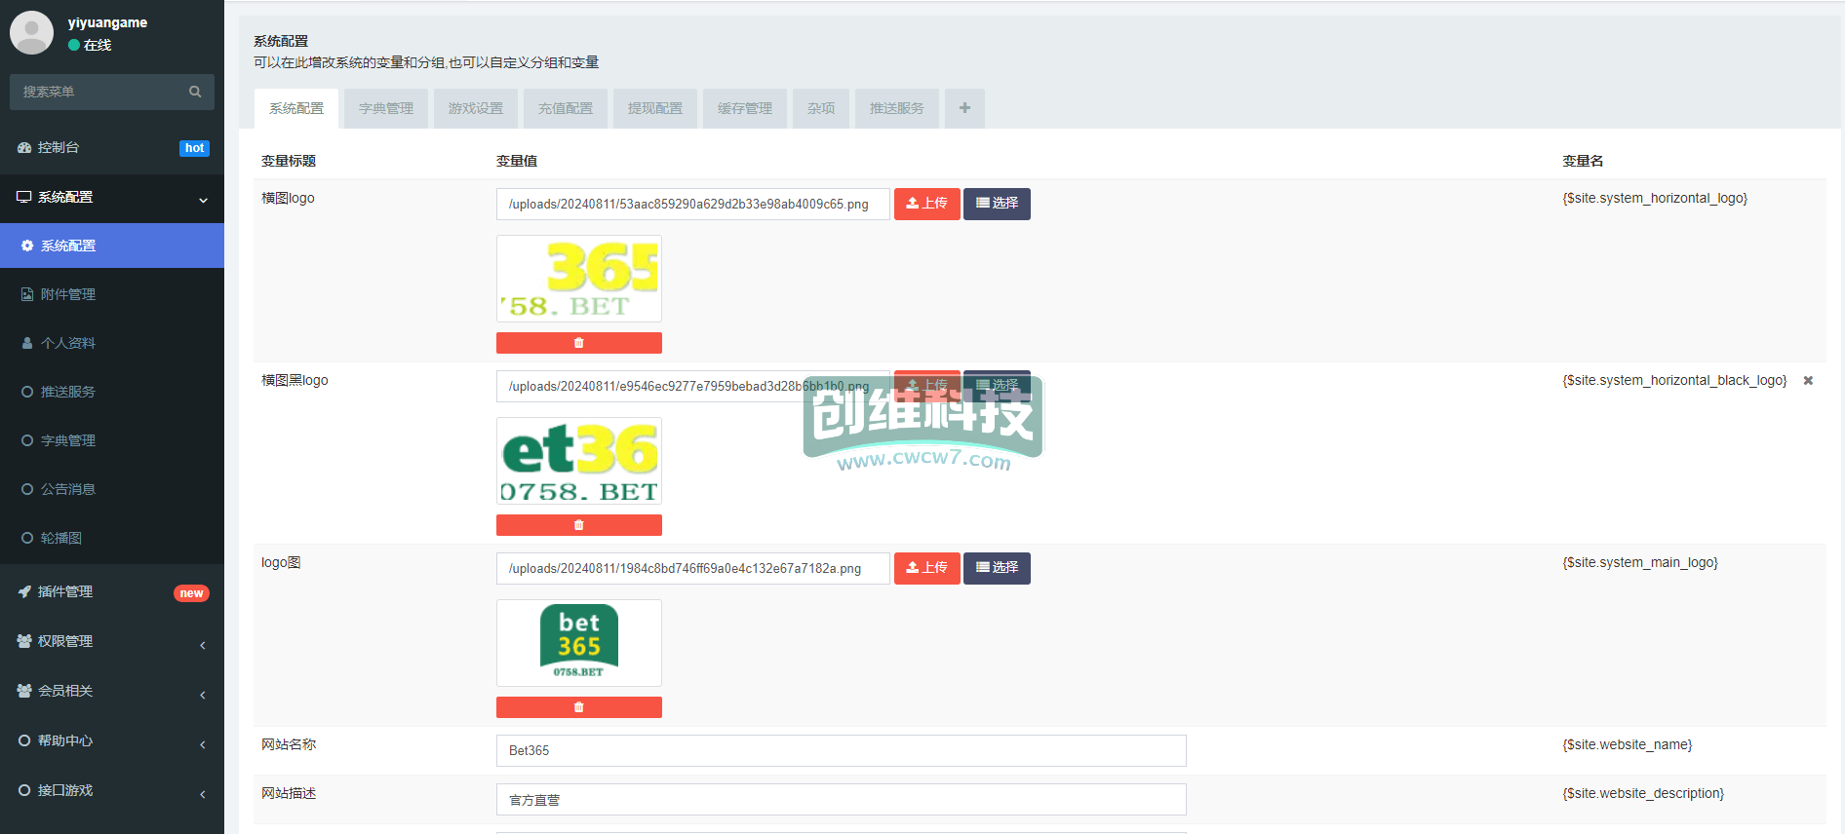Click the {$site.system_horizontal_logo} variable name
1845x834 pixels.
1655,198
